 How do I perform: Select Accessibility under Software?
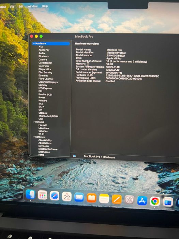pos(45,140)
